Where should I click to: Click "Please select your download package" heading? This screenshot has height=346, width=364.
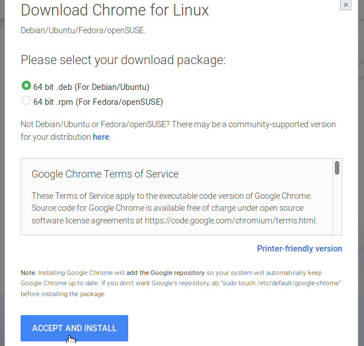pos(123,60)
